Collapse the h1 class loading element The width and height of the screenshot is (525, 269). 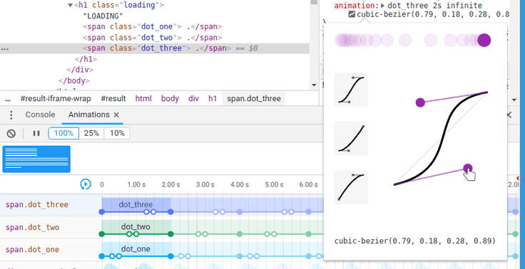click(x=70, y=6)
